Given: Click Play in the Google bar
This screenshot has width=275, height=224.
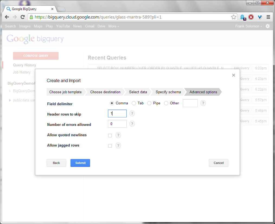Looking at the screenshot, I should [49, 26].
